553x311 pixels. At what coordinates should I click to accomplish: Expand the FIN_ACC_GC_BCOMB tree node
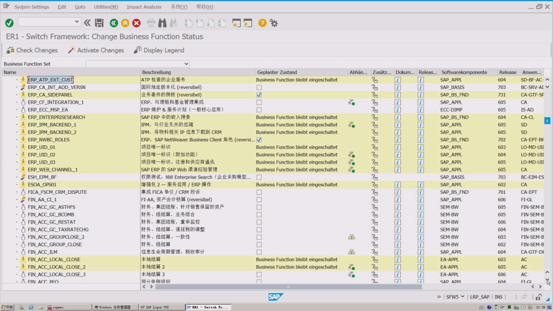click(x=16, y=214)
